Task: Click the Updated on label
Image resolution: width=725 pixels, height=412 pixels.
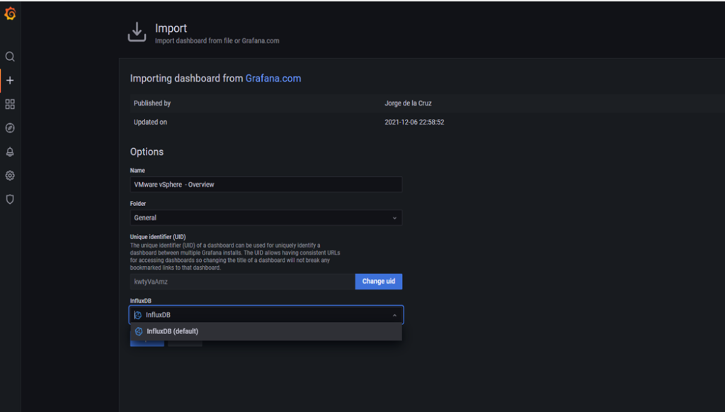Action: [150, 122]
